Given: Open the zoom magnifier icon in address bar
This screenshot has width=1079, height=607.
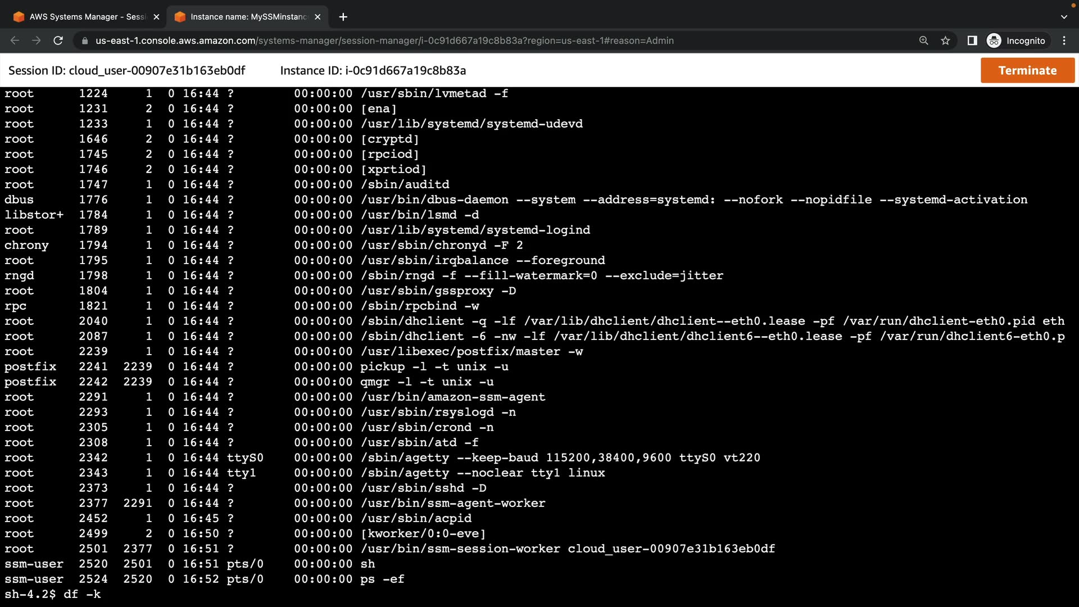Looking at the screenshot, I should click(x=923, y=40).
